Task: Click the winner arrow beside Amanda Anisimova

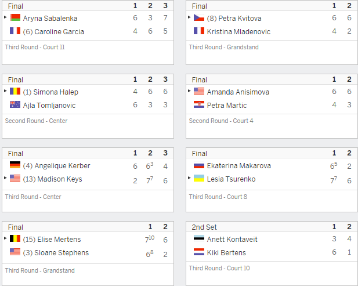Action: click(189, 91)
